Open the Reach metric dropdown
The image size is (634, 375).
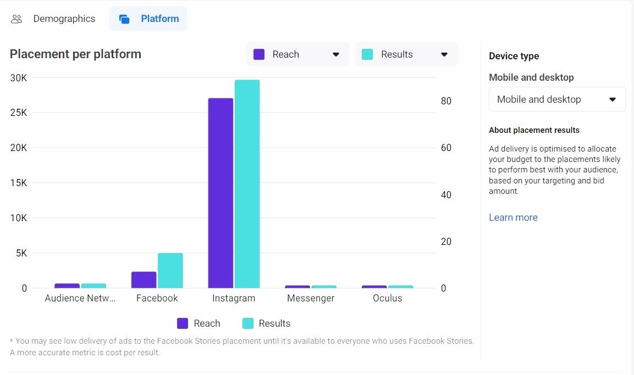[297, 54]
